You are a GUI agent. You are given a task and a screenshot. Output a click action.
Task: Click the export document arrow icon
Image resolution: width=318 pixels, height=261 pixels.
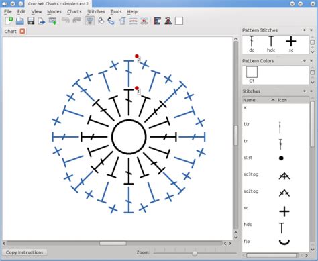point(42,21)
